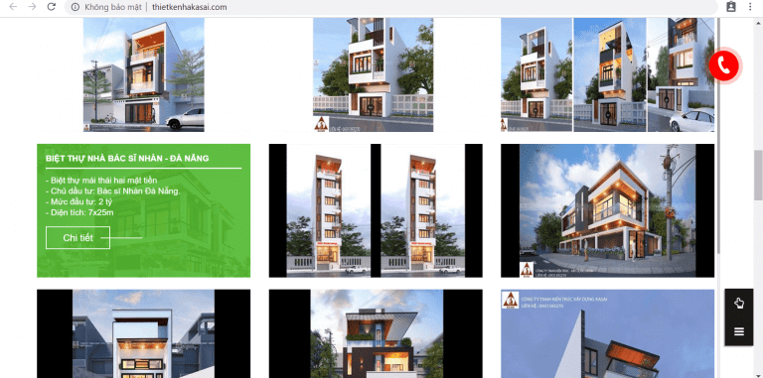Open the top-middle white townhouse thumbnail

tap(373, 74)
